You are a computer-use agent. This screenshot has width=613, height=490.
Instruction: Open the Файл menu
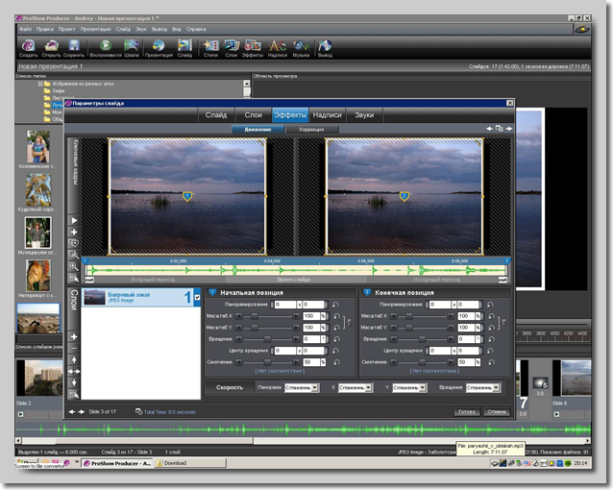click(x=25, y=29)
